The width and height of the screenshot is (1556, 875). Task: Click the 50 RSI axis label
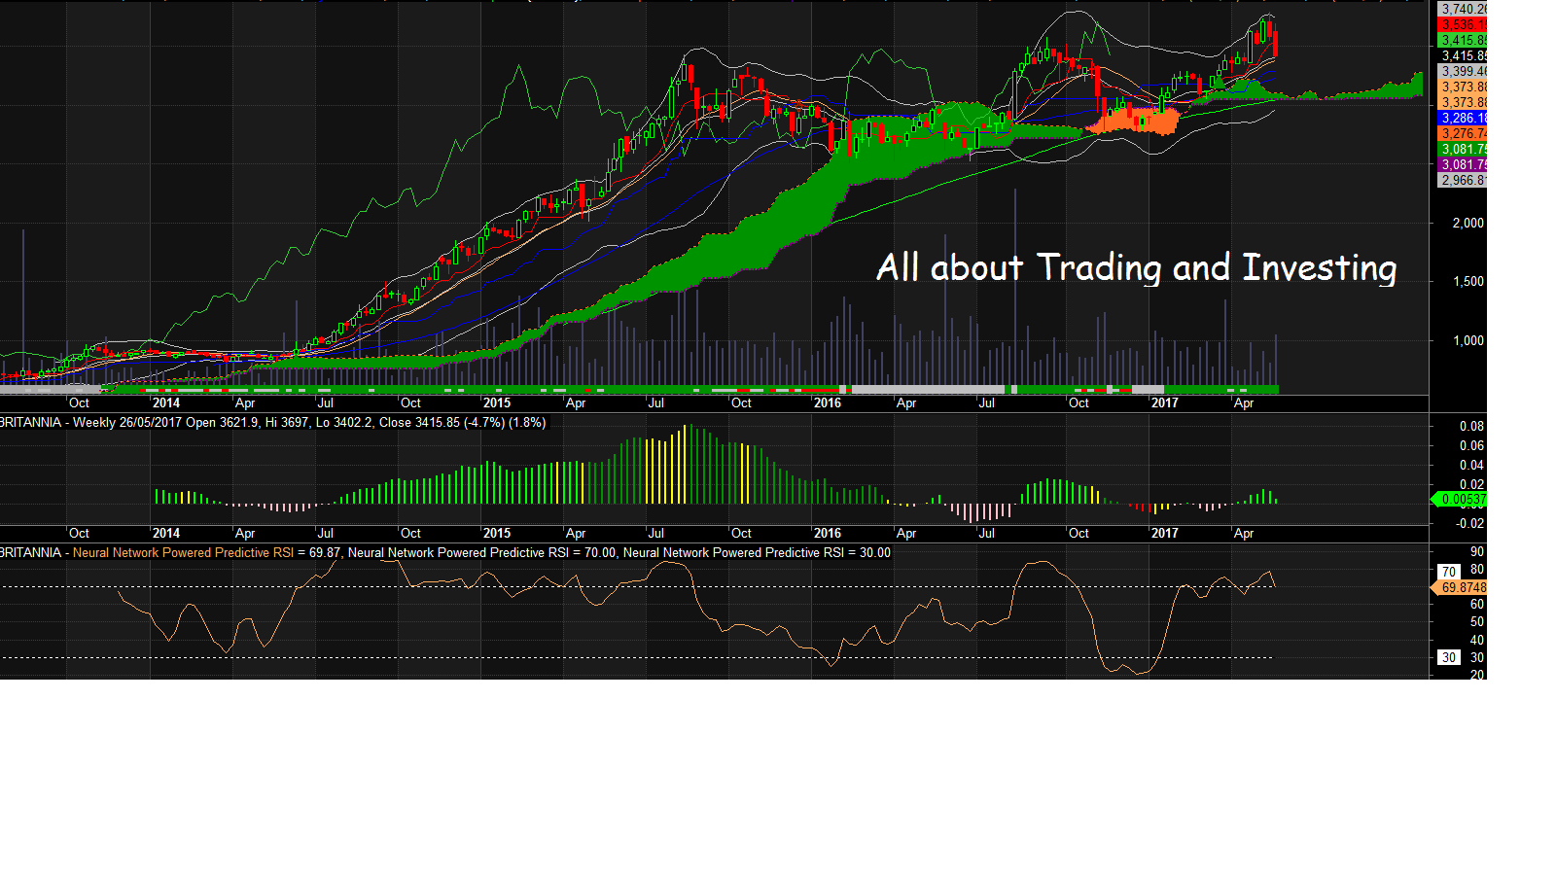tap(1477, 622)
